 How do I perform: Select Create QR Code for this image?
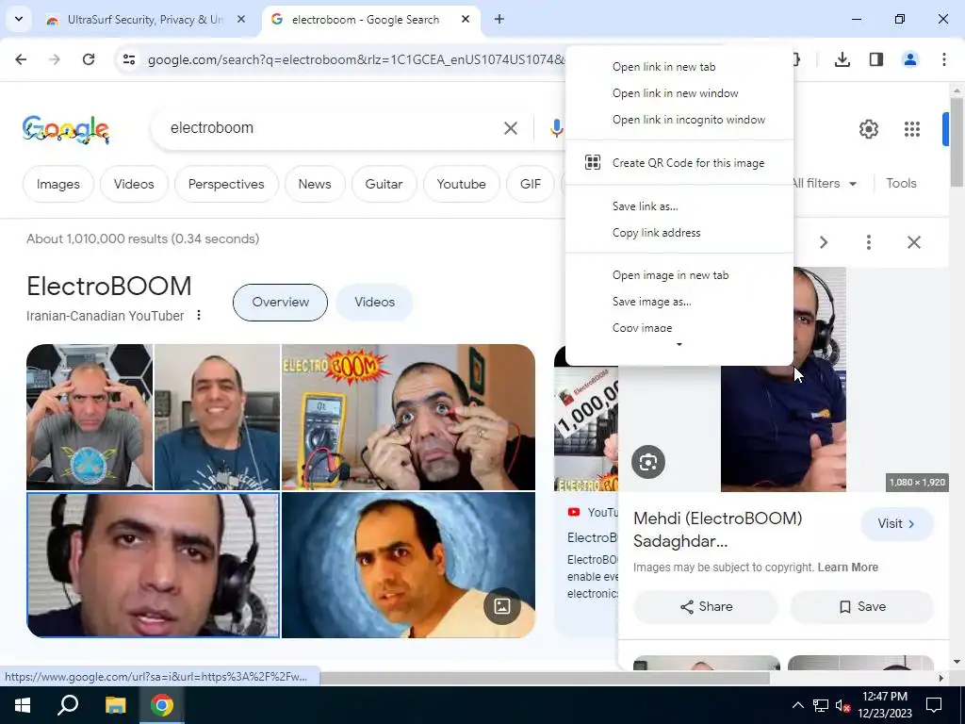(679, 162)
